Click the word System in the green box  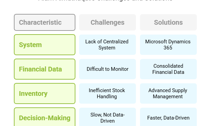(x=30, y=45)
